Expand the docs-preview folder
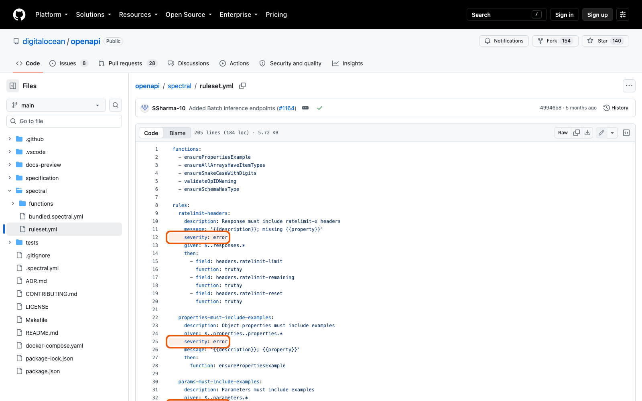Screen dimensions: 642x401 click(10, 165)
